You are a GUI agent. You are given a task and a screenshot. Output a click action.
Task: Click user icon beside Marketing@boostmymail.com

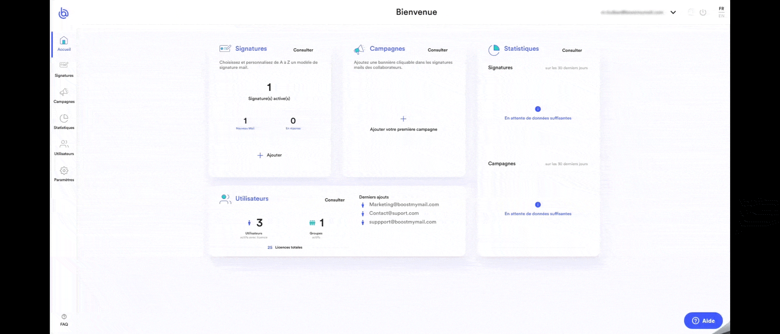363,205
